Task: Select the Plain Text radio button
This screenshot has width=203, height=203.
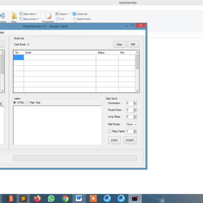Action: pyautogui.click(x=27, y=103)
